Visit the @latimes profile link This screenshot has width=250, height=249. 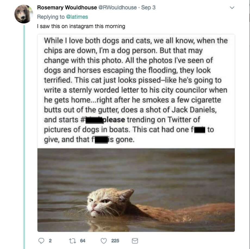click(77, 17)
